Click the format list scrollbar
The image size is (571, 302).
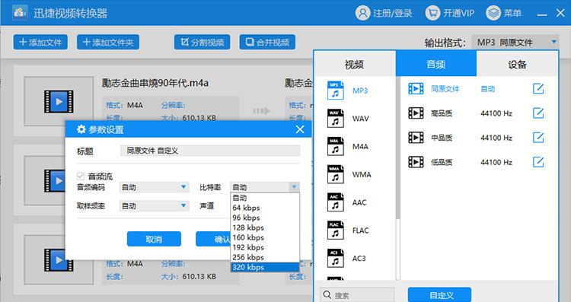[398, 148]
